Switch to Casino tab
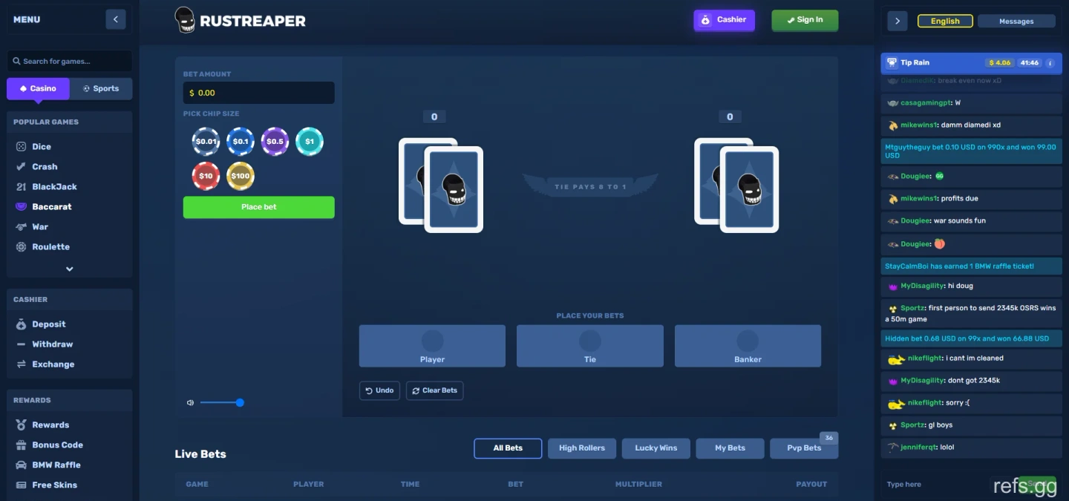The image size is (1069, 501). 38,88
